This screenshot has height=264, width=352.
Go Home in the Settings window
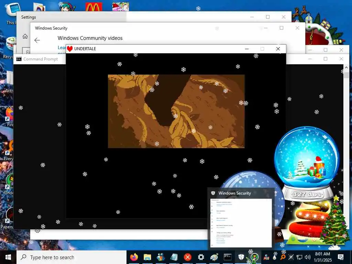25,36
